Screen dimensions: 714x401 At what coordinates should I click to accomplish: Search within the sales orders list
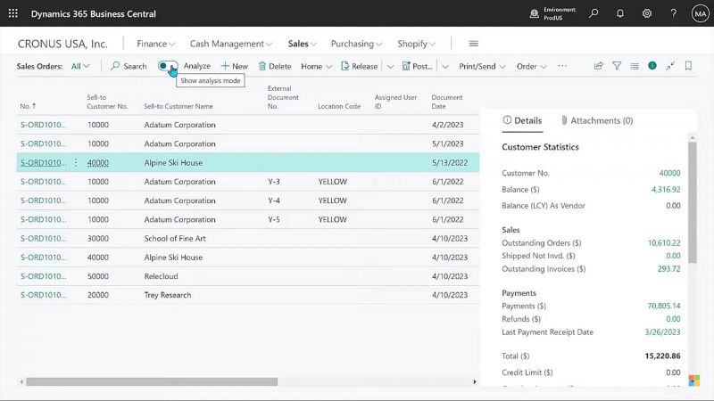(x=129, y=66)
